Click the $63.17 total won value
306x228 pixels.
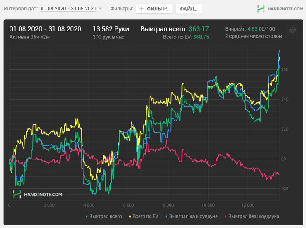click(199, 29)
